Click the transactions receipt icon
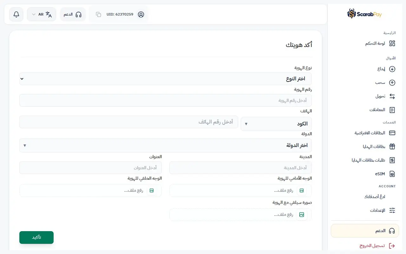 (392, 110)
